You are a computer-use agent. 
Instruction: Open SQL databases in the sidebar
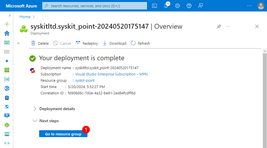click(7, 98)
